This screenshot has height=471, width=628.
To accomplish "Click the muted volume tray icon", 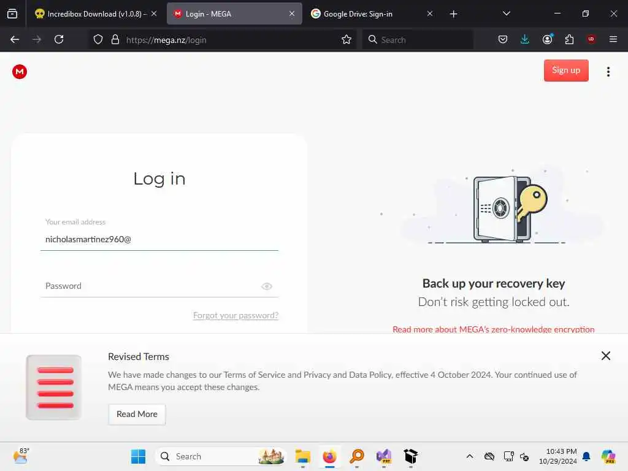I will tap(524, 456).
